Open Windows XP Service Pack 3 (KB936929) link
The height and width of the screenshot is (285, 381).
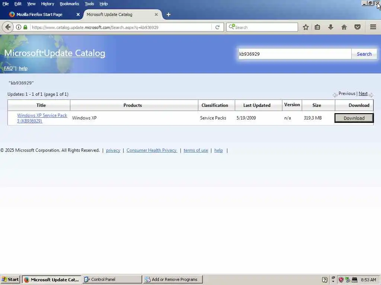[42, 118]
